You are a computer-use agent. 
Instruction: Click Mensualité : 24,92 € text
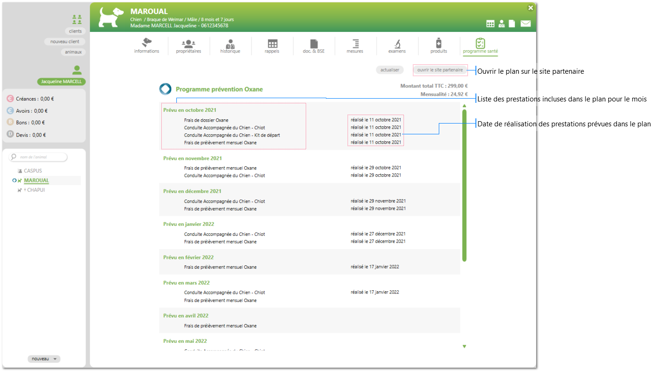tap(444, 94)
